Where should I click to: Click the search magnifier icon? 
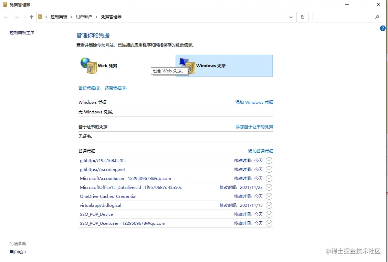[x=377, y=17]
